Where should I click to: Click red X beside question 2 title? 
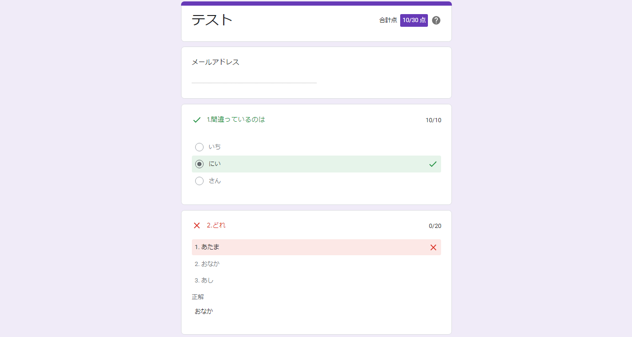point(197,226)
